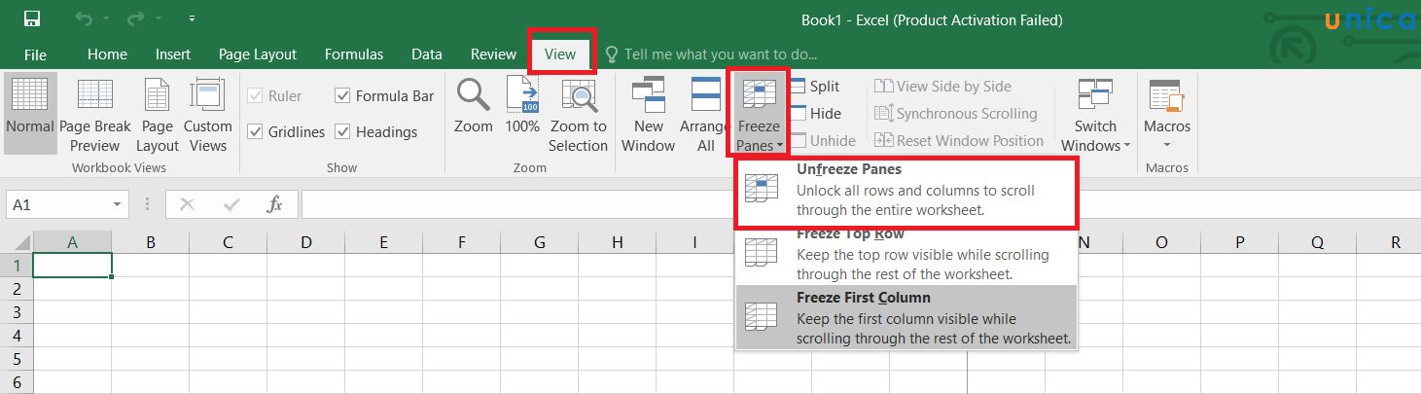Click the Save icon in title bar
This screenshot has width=1421, height=394.
click(x=31, y=19)
